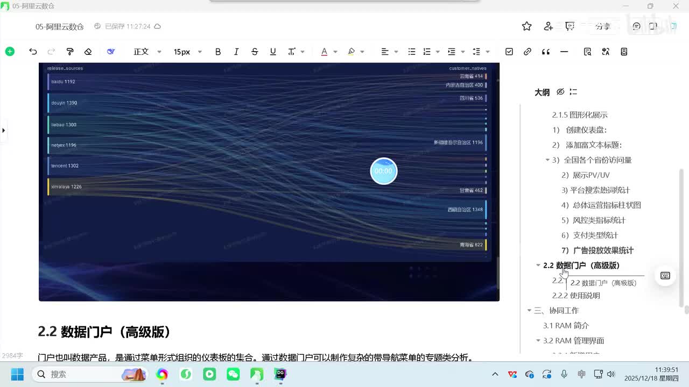
Task: Add a collaborator to the document
Action: [549, 26]
